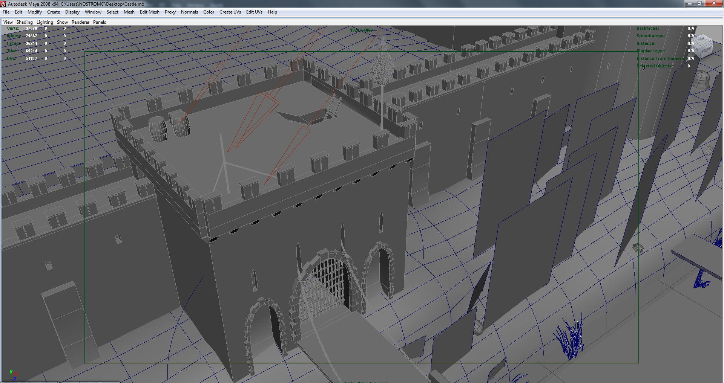Image resolution: width=724 pixels, height=383 pixels.
Task: Open the Help menu
Action: pyautogui.click(x=272, y=12)
